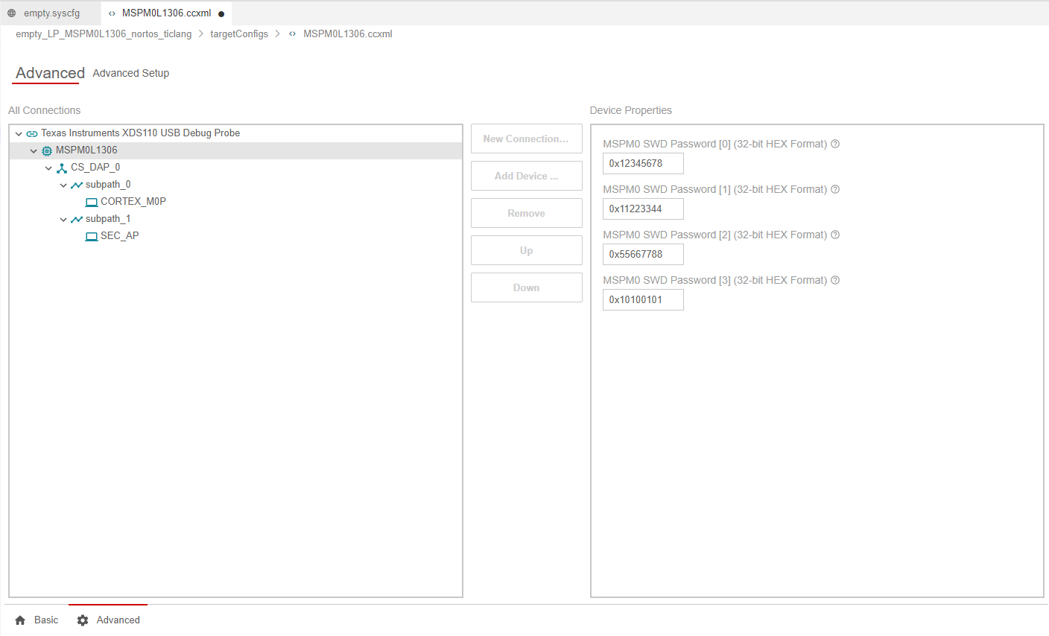Switch to the Basic tab at bottom
Image resolution: width=1049 pixels, height=636 pixels.
tap(37, 620)
